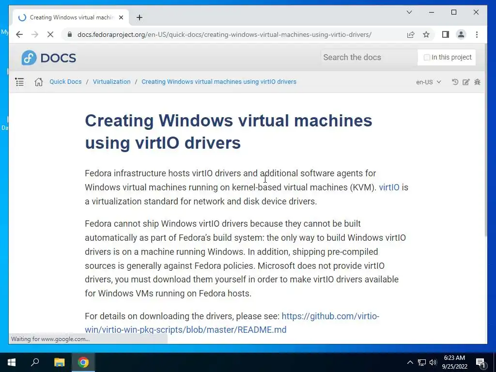Close the Creating Windows virtual machines tab

pyautogui.click(x=121, y=17)
